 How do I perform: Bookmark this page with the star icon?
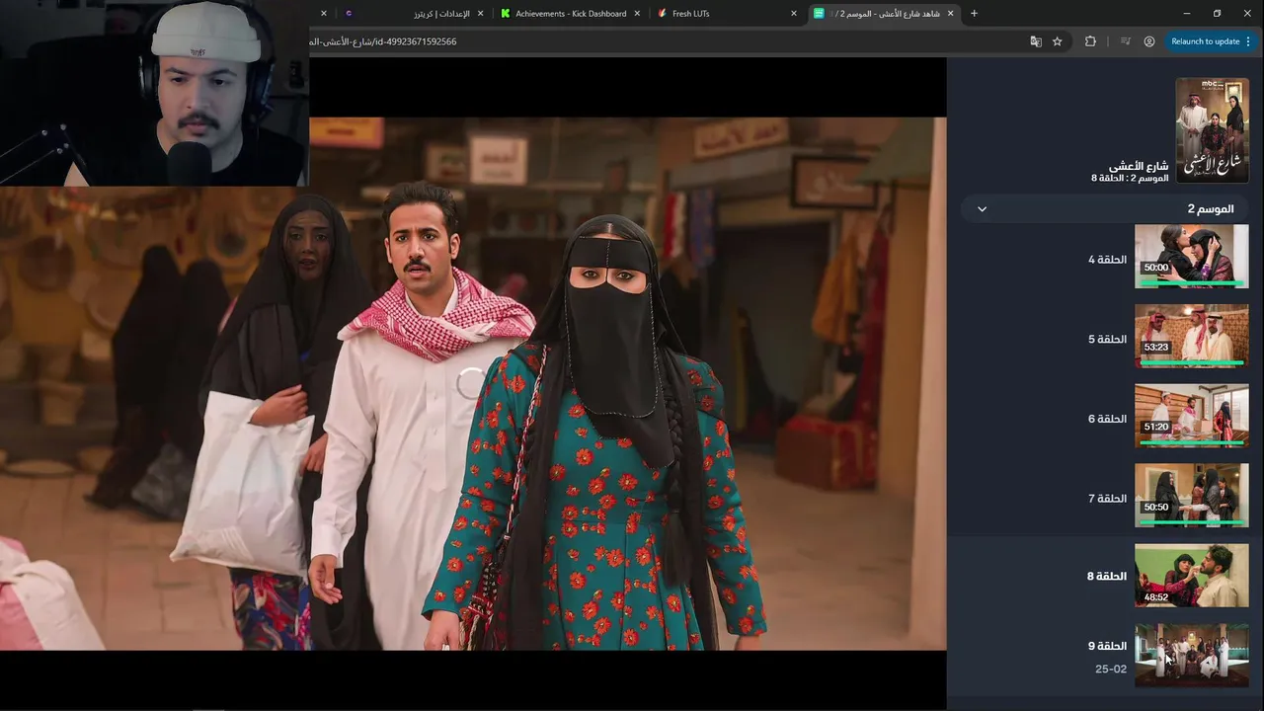pos(1058,41)
